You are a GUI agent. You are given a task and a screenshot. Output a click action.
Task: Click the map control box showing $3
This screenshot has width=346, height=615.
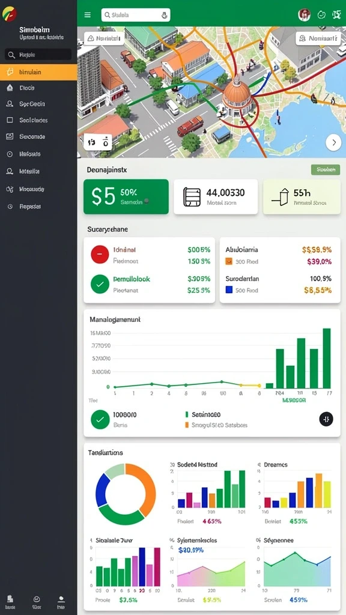click(98, 142)
